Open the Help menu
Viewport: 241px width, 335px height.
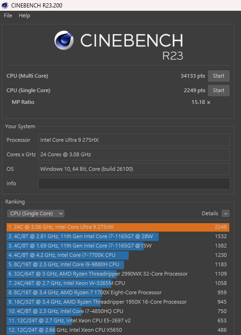tap(24, 15)
